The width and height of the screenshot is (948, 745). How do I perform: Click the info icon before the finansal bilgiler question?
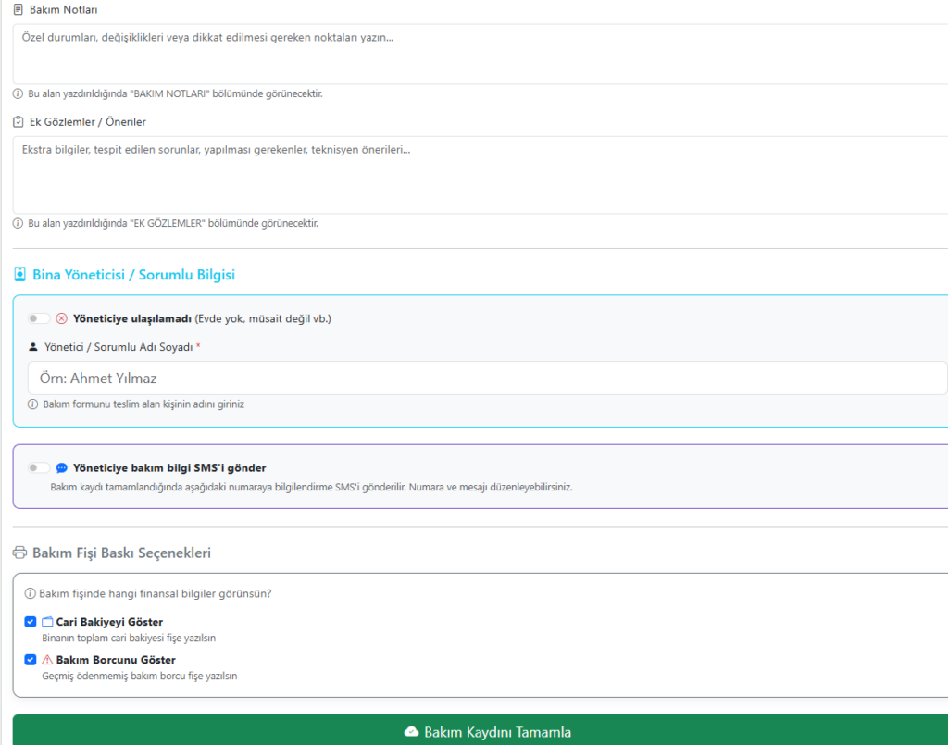tap(30, 593)
